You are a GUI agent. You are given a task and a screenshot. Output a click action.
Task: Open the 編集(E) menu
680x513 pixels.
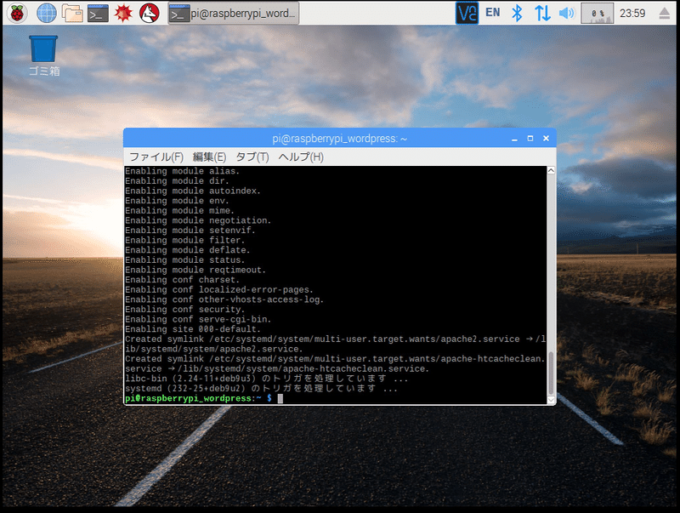pyautogui.click(x=209, y=157)
